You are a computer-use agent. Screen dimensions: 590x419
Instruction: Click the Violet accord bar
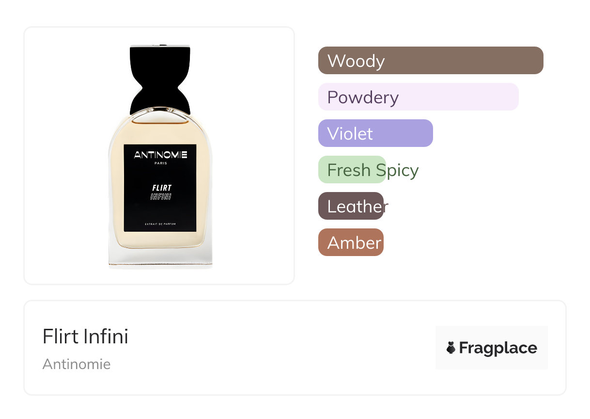[x=375, y=133]
